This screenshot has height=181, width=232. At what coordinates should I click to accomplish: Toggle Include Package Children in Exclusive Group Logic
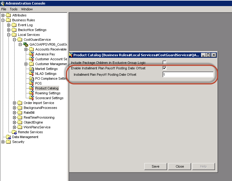165,63
